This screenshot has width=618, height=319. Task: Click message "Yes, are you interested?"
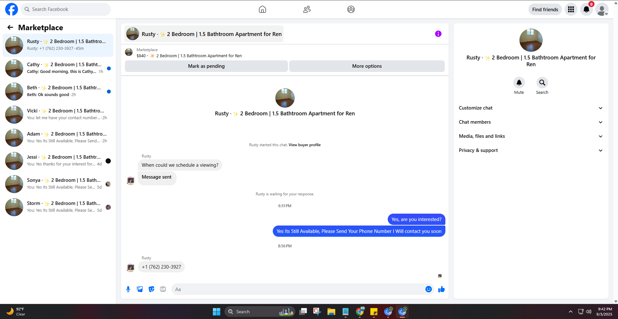(x=416, y=219)
